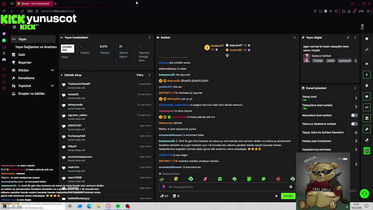This screenshot has width=373, height=210.
Task: Edit stream info with the pencil icon in Yayın bilgisi
Action: pos(348,38)
